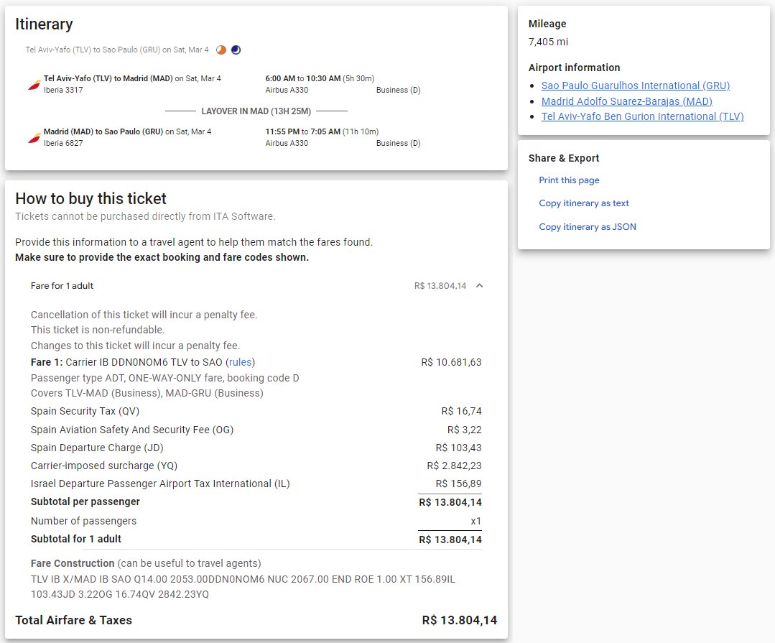The width and height of the screenshot is (775, 643).
Task: Click the Fare Construction heading
Action: pos(73,563)
